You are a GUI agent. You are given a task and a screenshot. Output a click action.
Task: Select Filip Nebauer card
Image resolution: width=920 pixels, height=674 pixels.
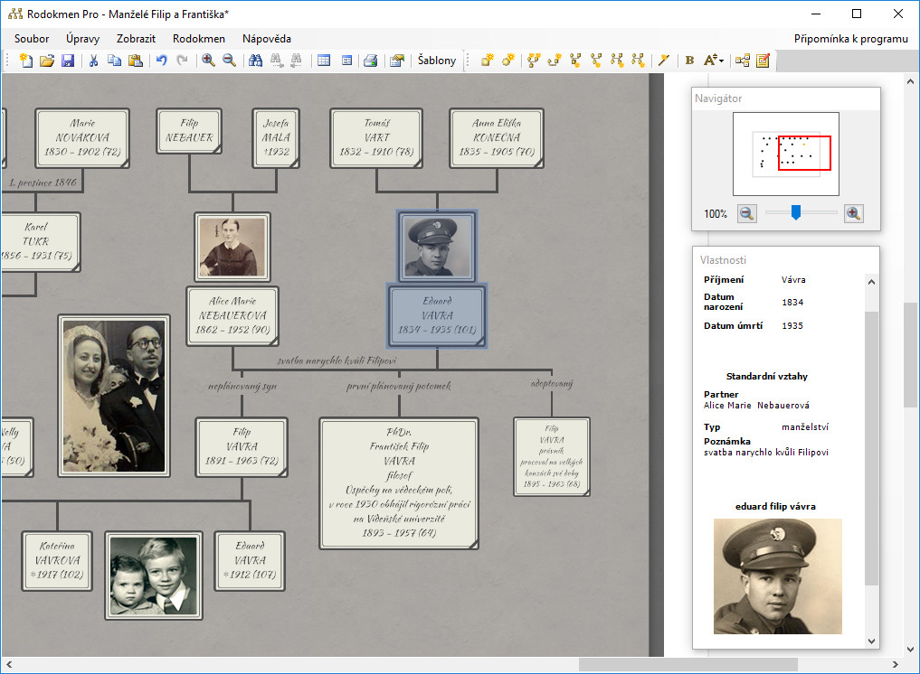tap(189, 131)
